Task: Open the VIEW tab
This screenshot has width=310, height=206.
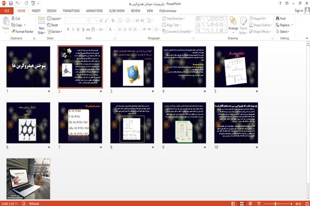Action: click(x=150, y=11)
